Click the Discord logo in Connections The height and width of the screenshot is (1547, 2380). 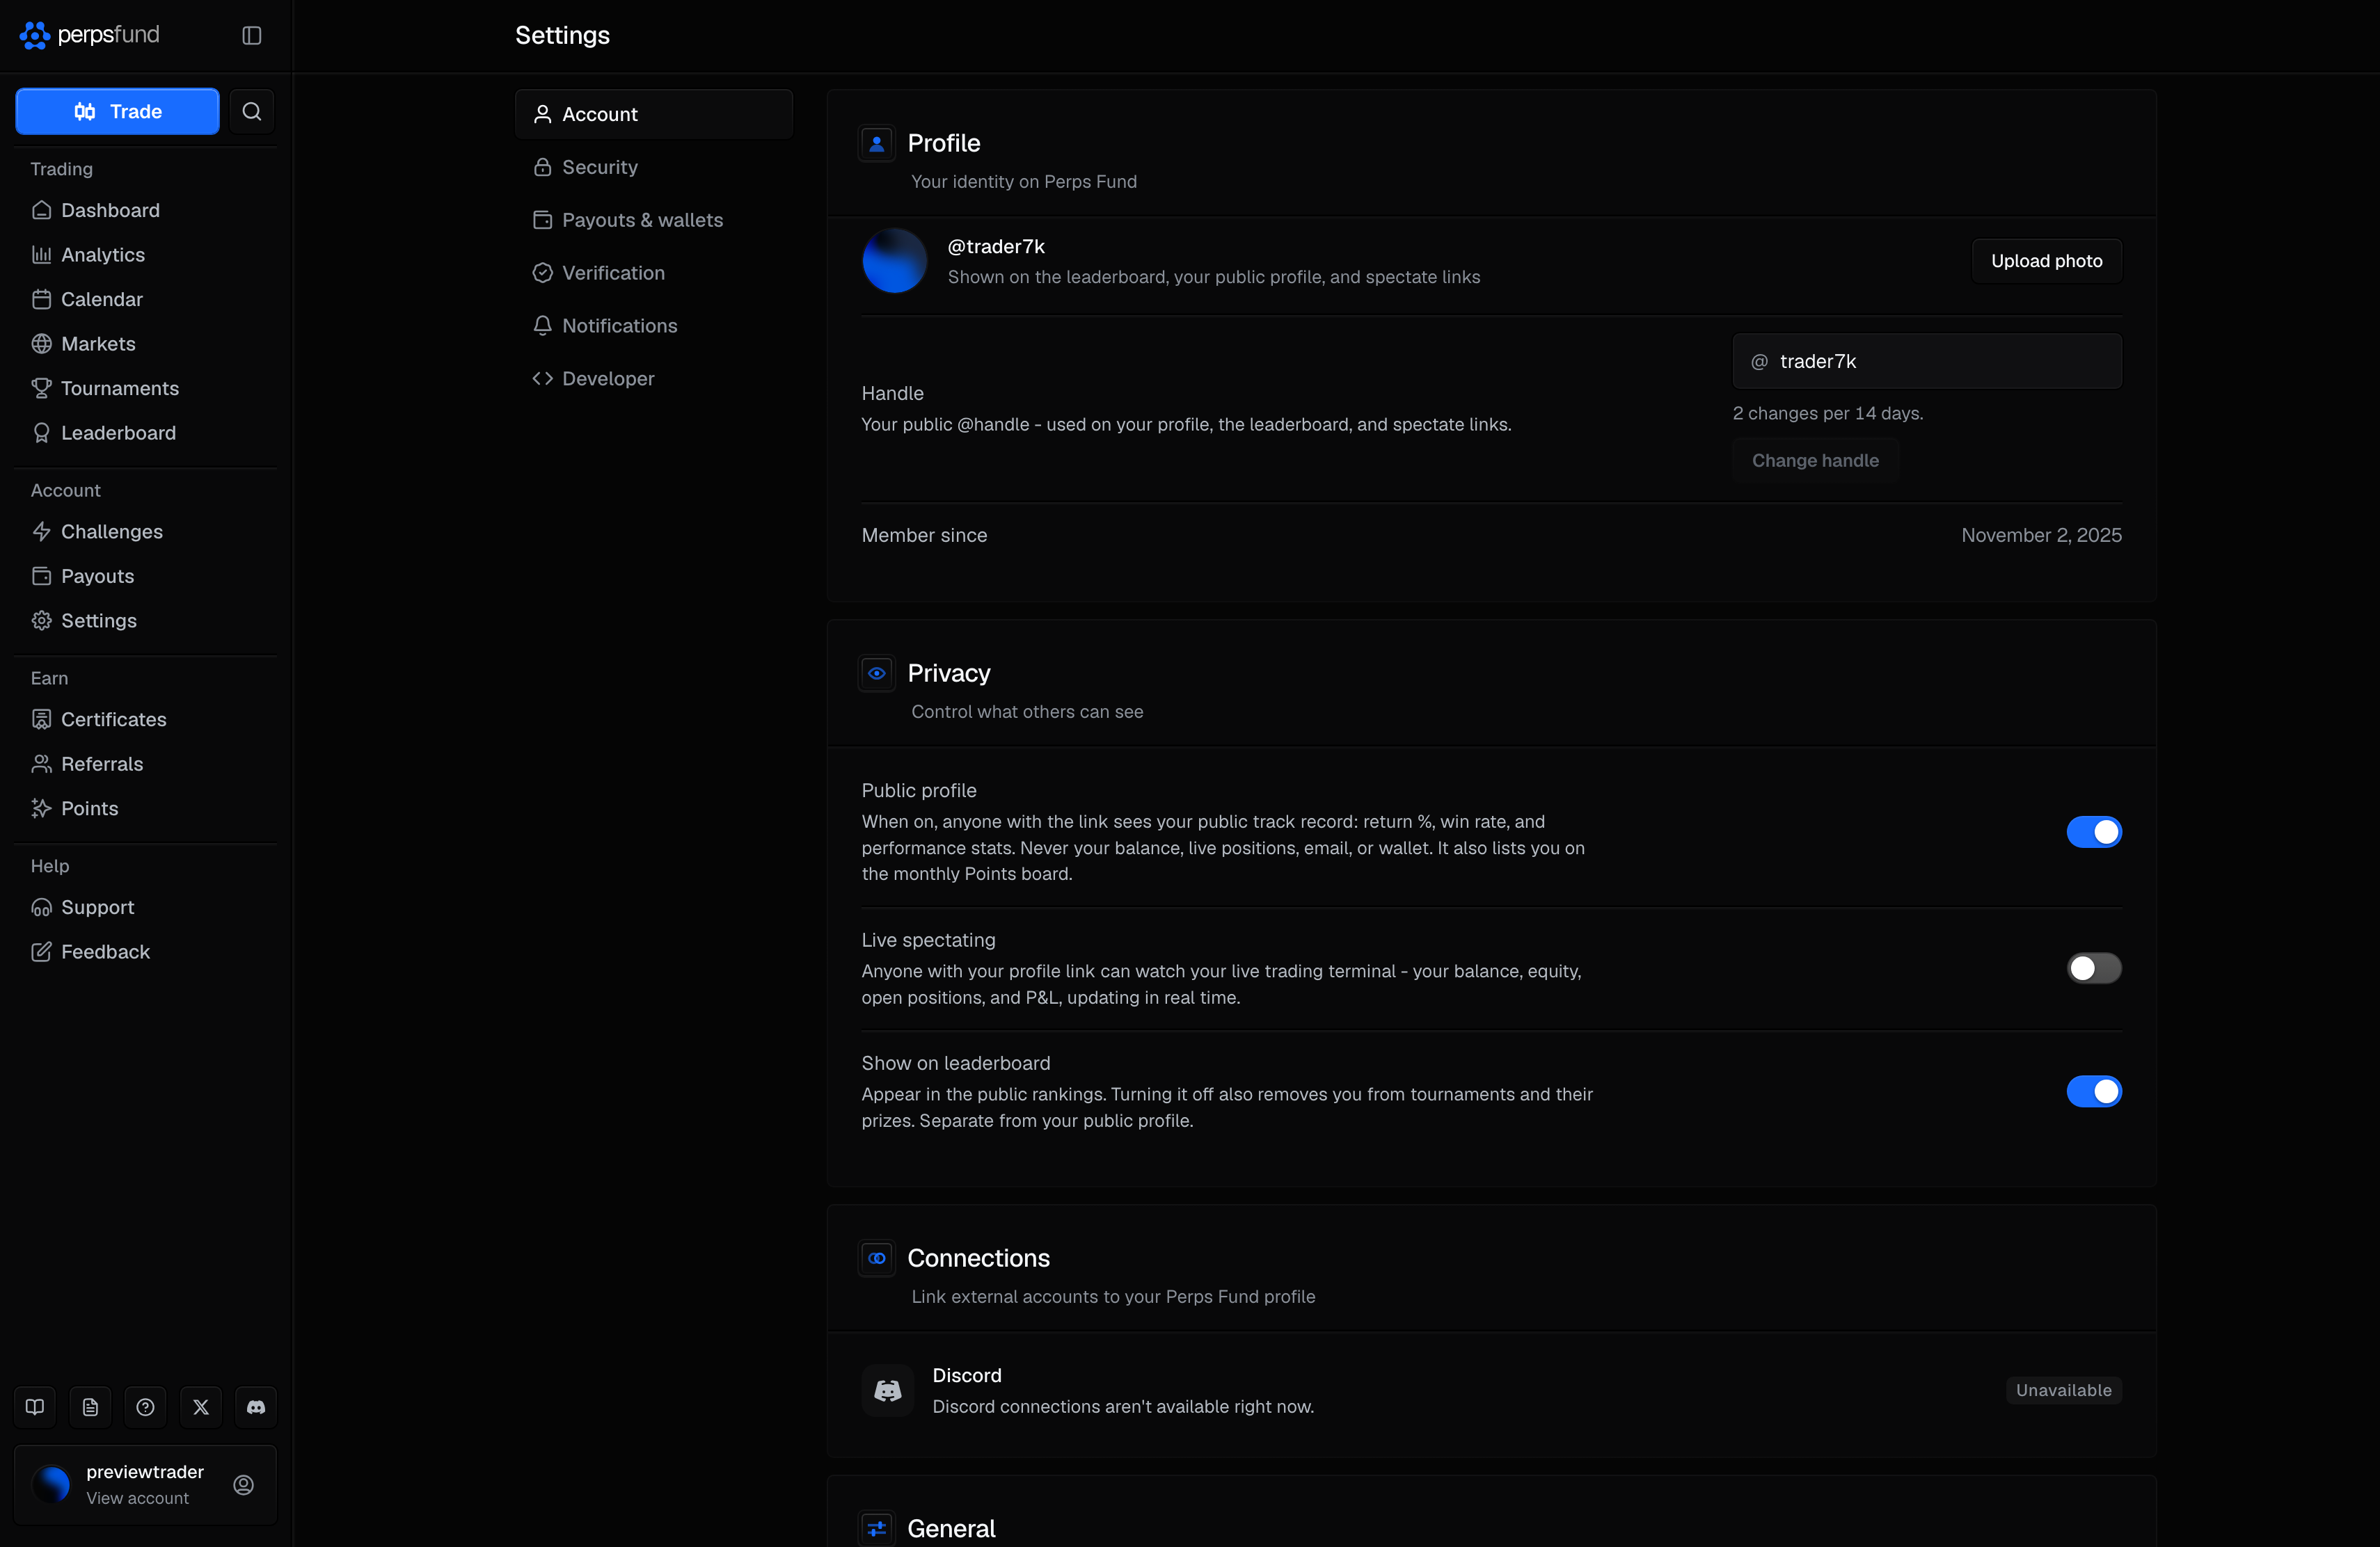(x=888, y=1391)
